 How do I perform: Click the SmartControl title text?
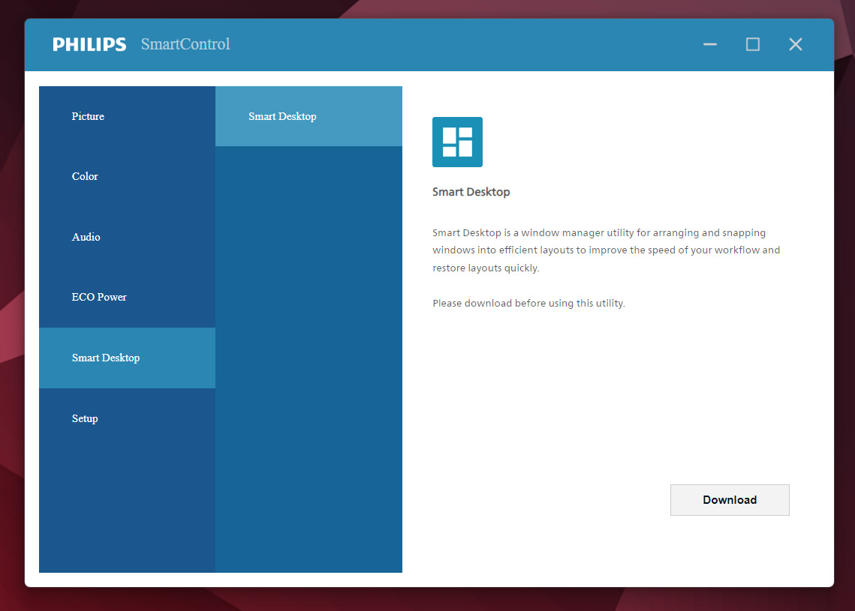pyautogui.click(x=185, y=44)
